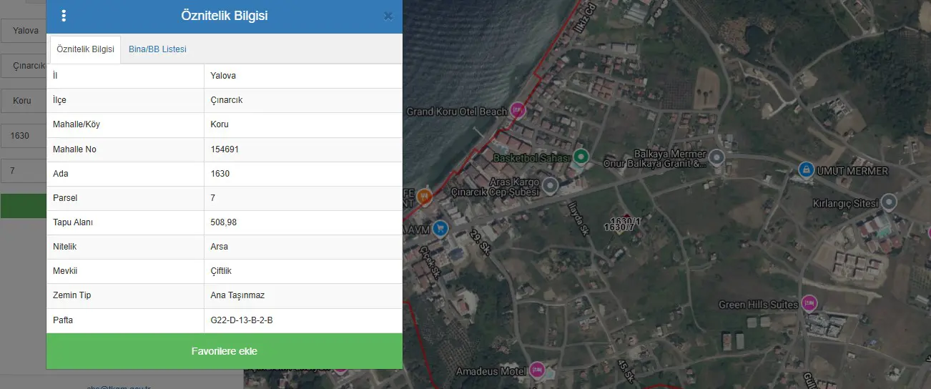Image resolution: width=931 pixels, height=389 pixels.
Task: Click the Amadeus Motel map marker
Action: tap(538, 370)
